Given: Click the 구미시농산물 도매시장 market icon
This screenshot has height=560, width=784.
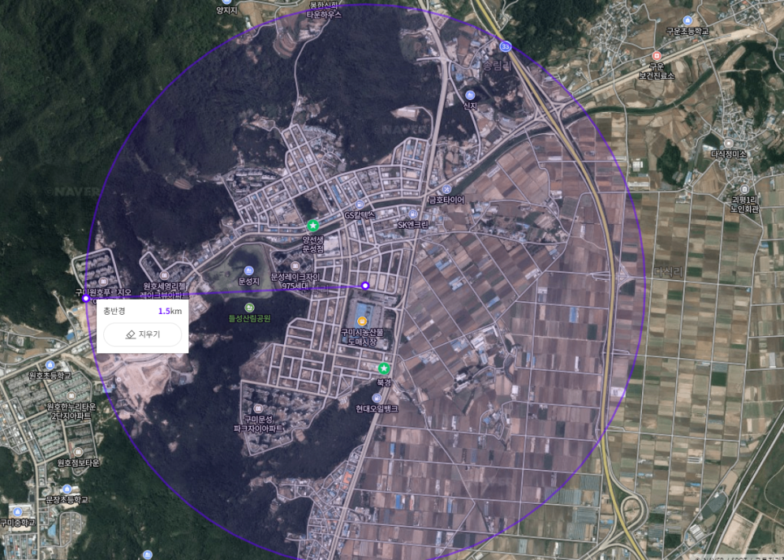Looking at the screenshot, I should click(362, 321).
